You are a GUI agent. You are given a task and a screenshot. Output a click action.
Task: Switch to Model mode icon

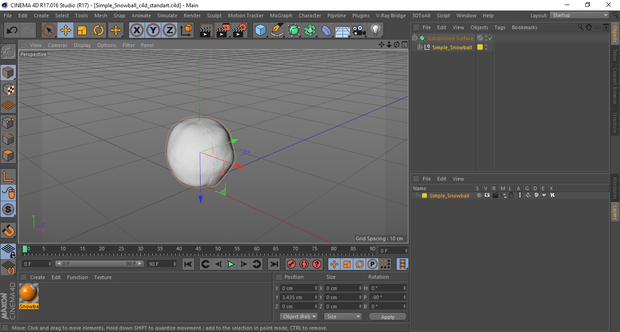[8, 73]
